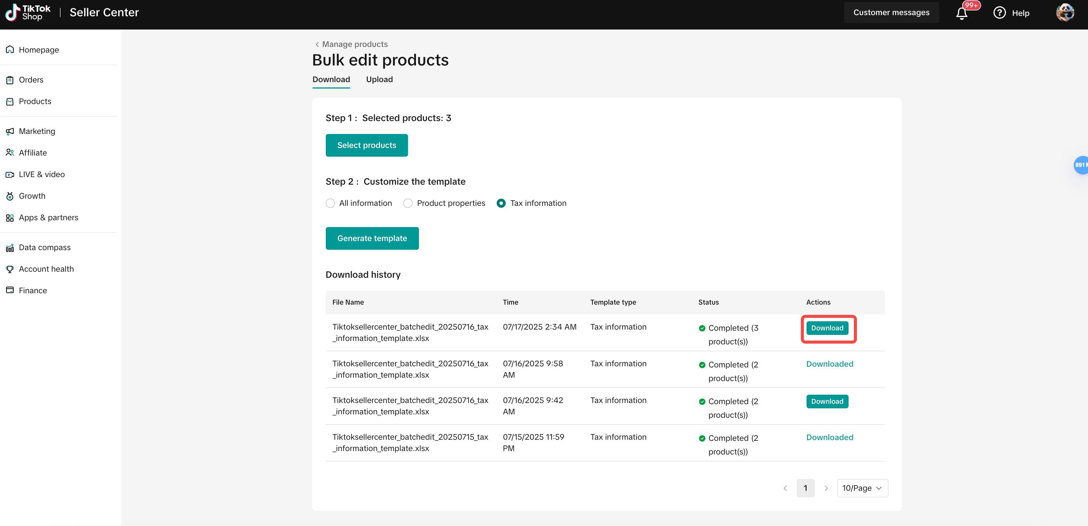The height and width of the screenshot is (526, 1088).
Task: Switch to the Download tab
Action: click(331, 79)
